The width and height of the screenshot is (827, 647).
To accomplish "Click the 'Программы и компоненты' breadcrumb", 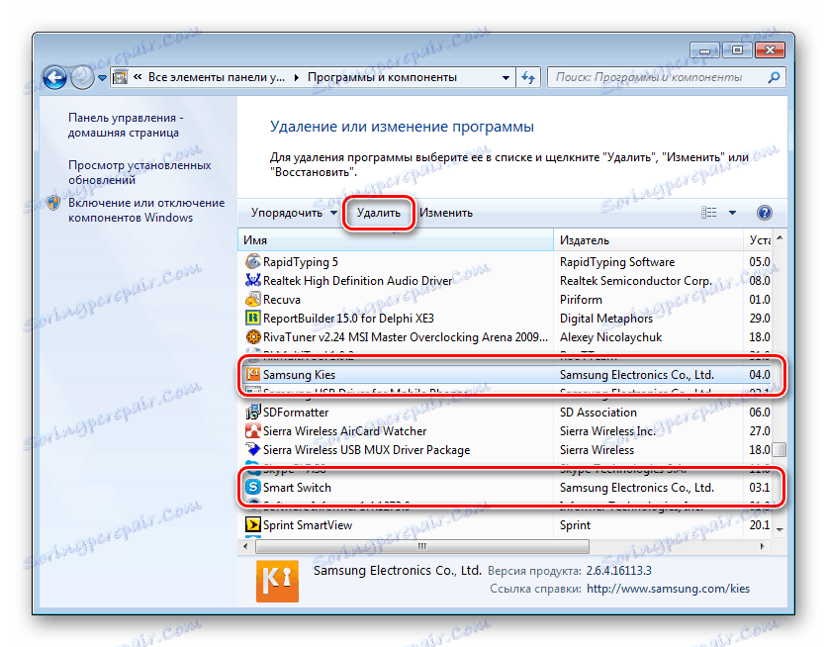I will (x=383, y=77).
